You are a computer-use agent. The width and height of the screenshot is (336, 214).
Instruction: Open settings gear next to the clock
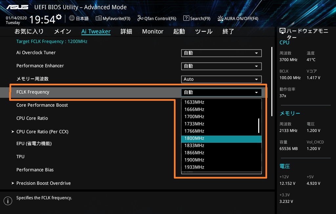59,17
